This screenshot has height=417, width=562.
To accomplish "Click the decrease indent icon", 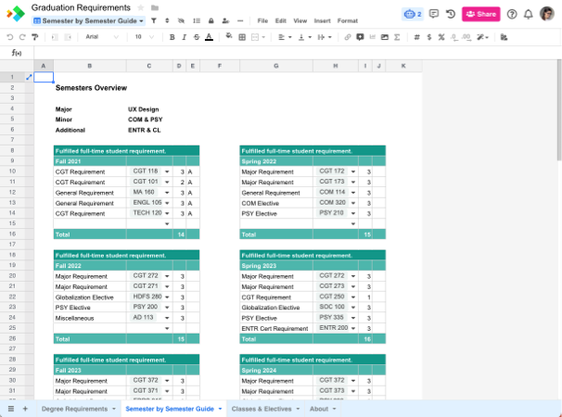I will 55,37.
